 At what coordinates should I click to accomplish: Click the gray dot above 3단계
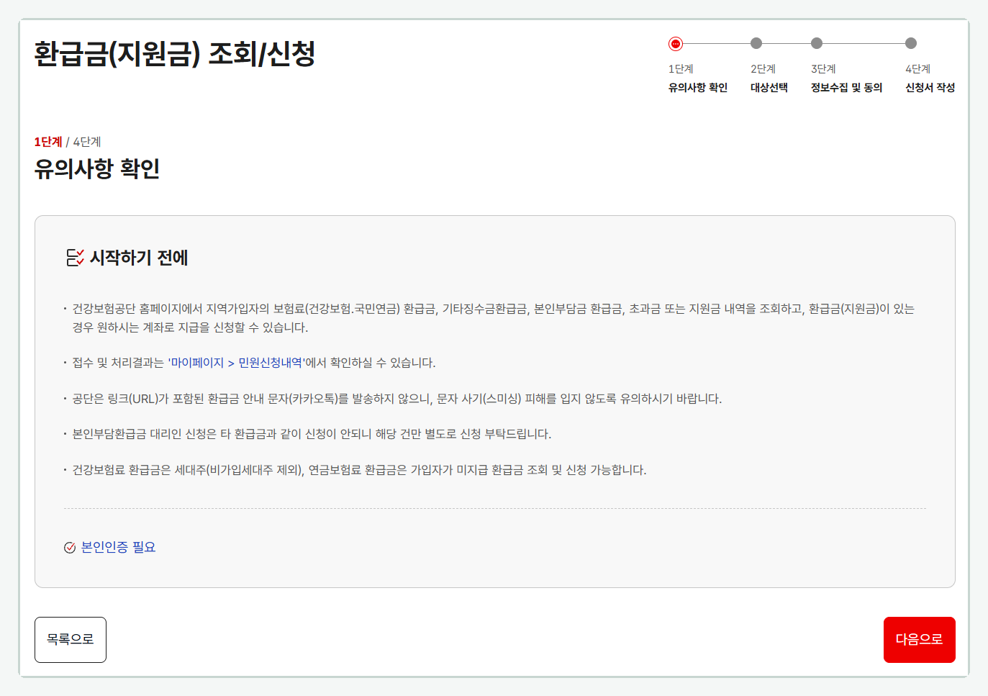coord(817,43)
